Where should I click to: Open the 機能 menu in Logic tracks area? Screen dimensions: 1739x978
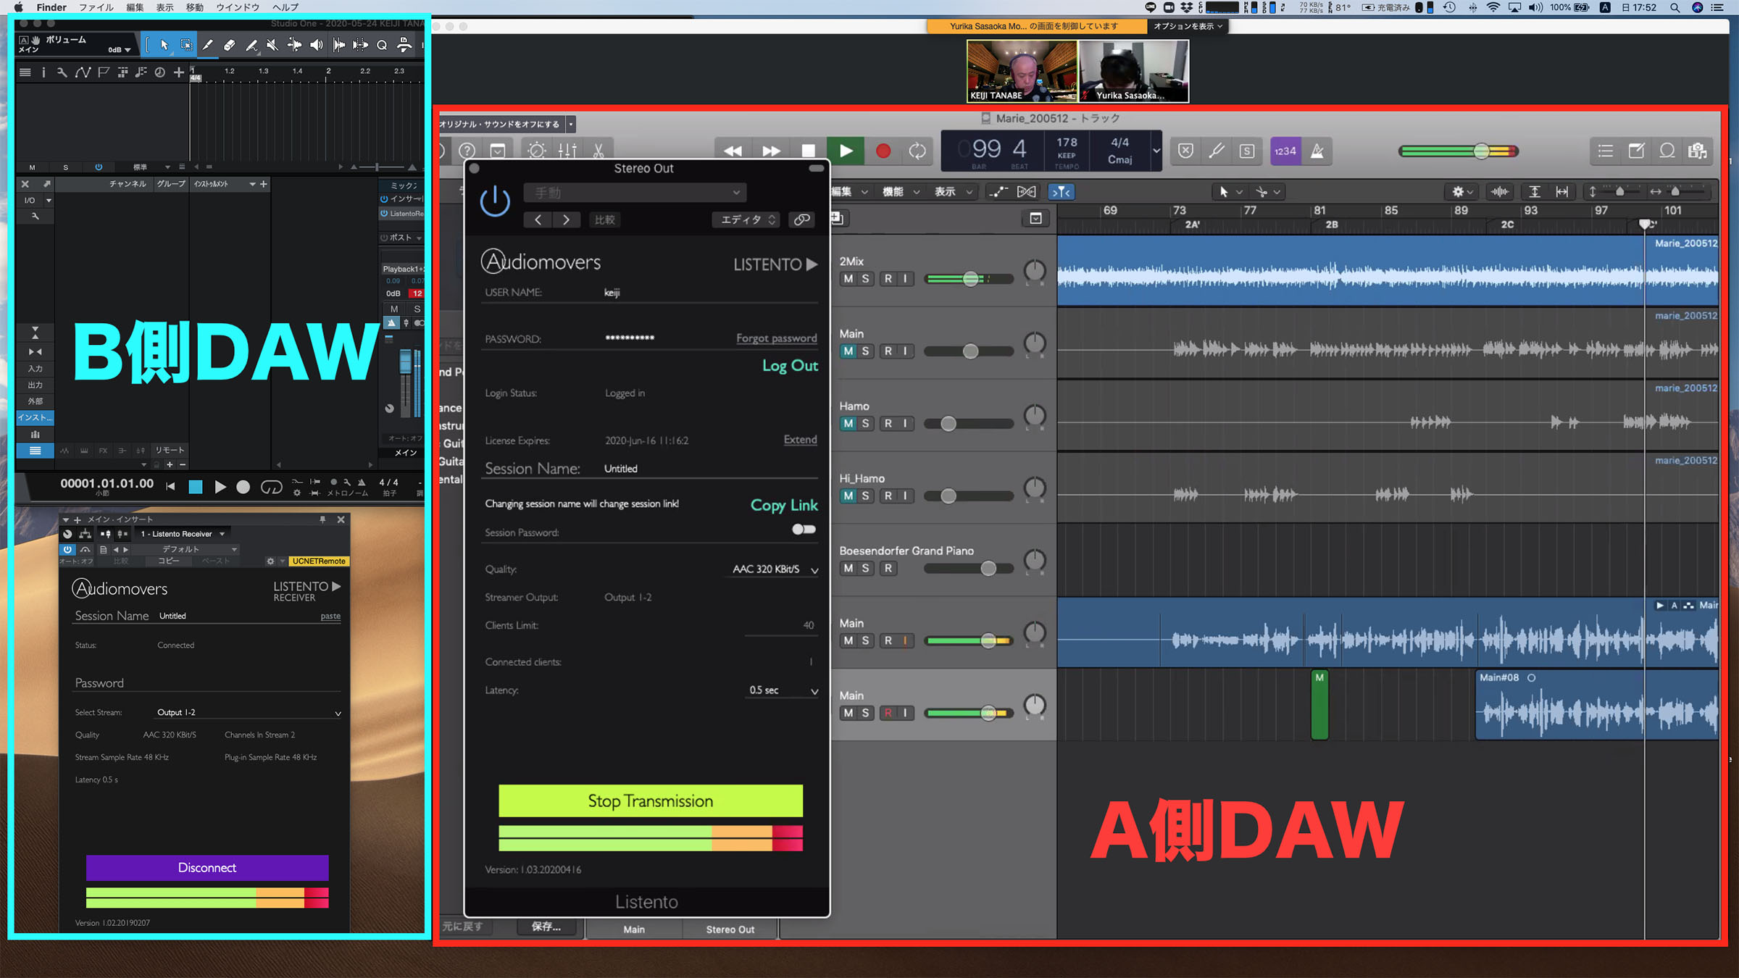click(x=901, y=191)
